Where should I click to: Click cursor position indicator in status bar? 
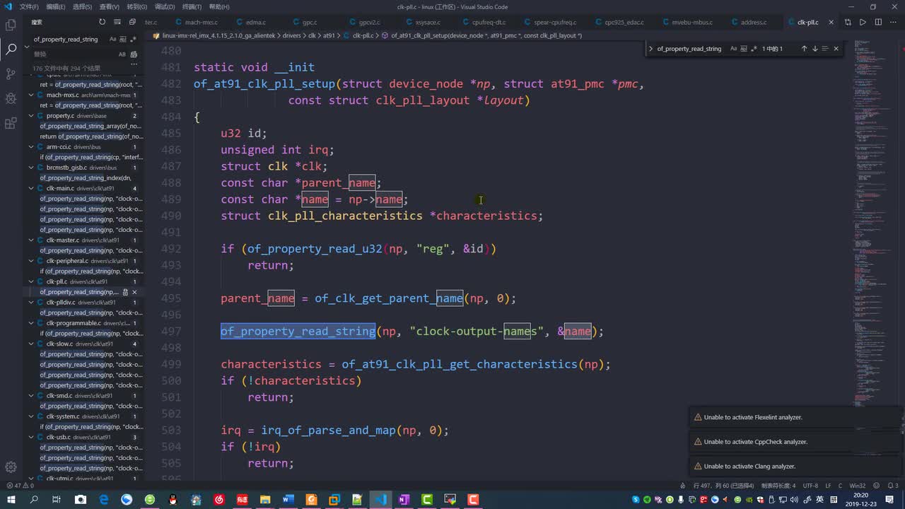pos(725,486)
